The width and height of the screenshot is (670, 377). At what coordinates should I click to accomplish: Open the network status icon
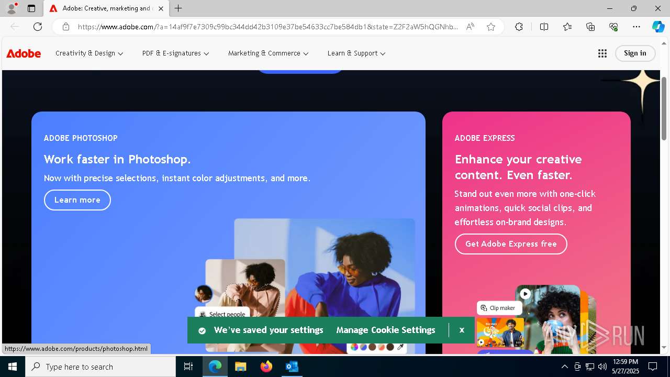tap(590, 367)
